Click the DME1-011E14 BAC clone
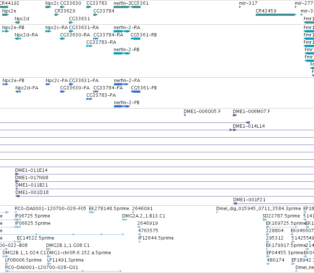Viewport: 314px width, 273px height. [165, 174]
